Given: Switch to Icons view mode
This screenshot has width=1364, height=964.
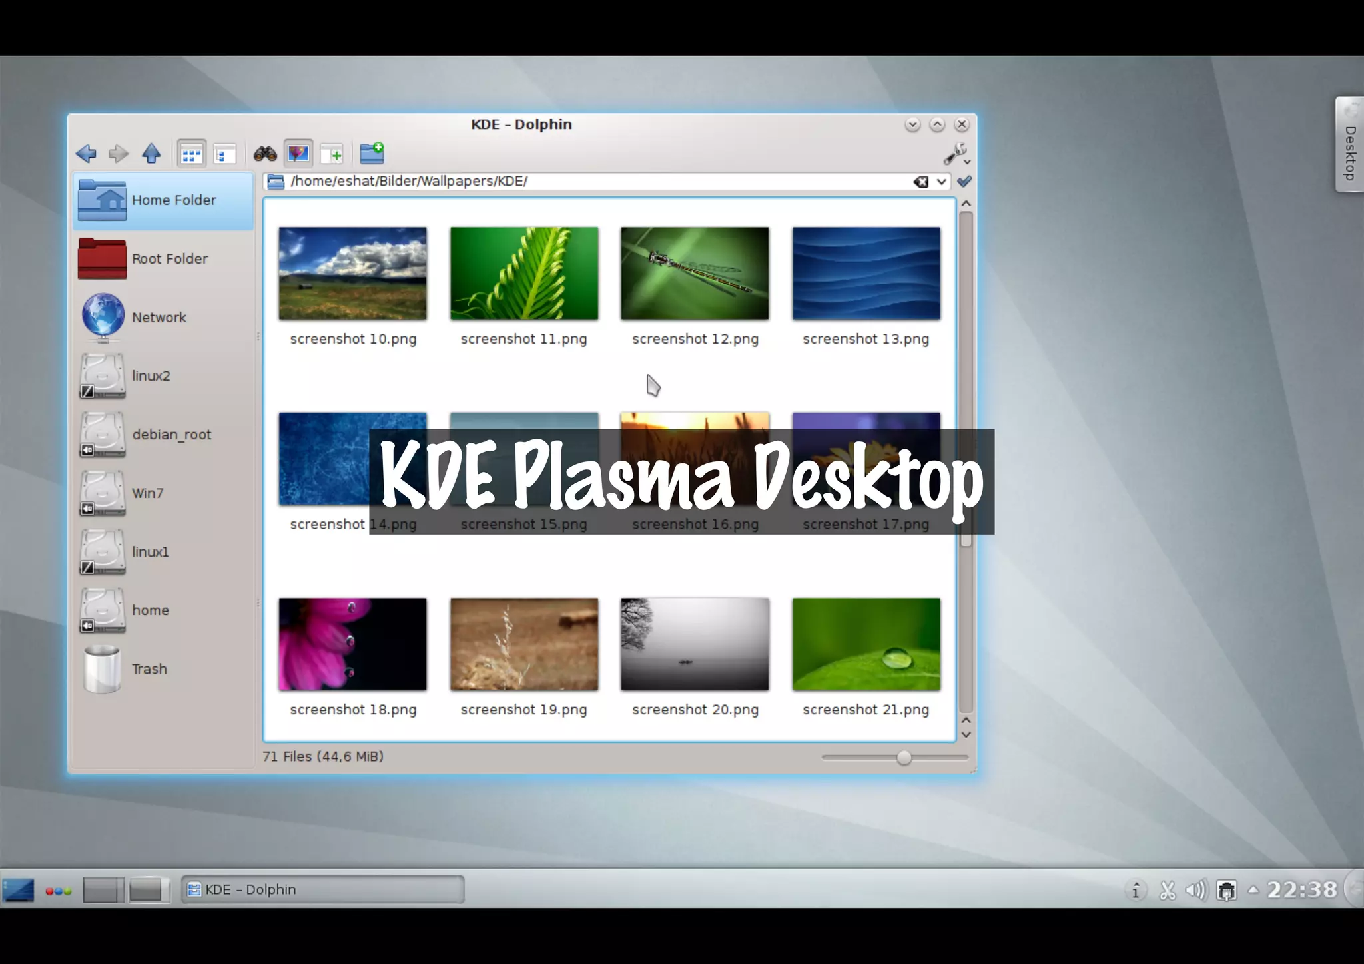Looking at the screenshot, I should tap(191, 154).
